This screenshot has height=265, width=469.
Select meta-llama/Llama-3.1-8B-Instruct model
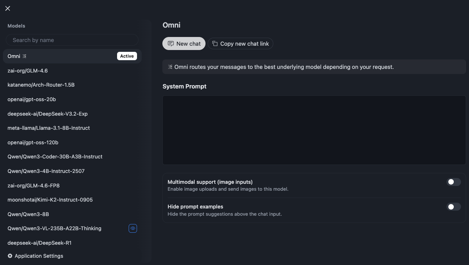(x=49, y=128)
